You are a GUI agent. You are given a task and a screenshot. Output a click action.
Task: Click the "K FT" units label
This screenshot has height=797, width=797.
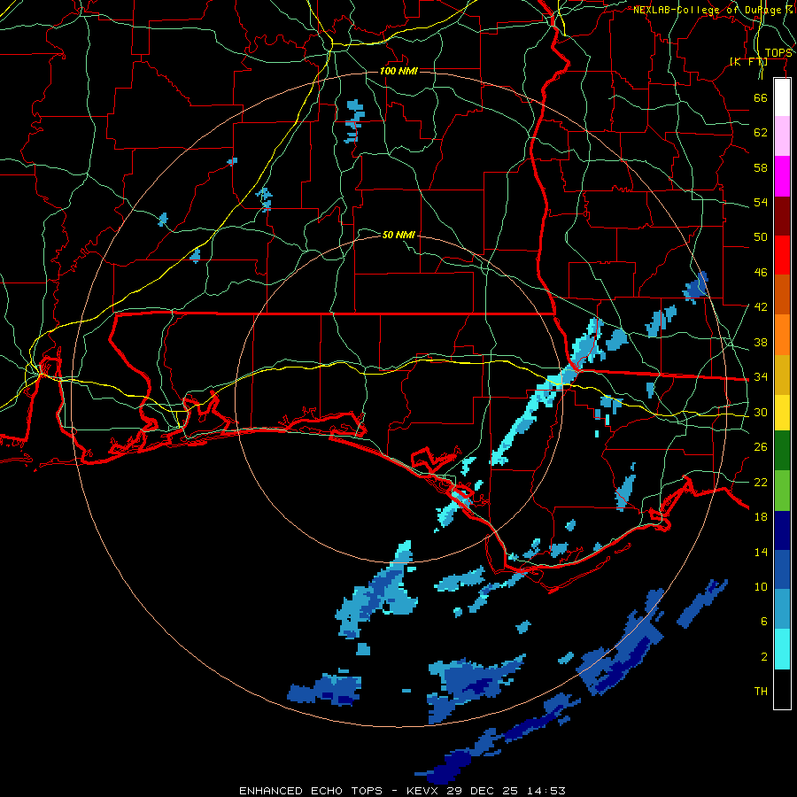coord(748,62)
